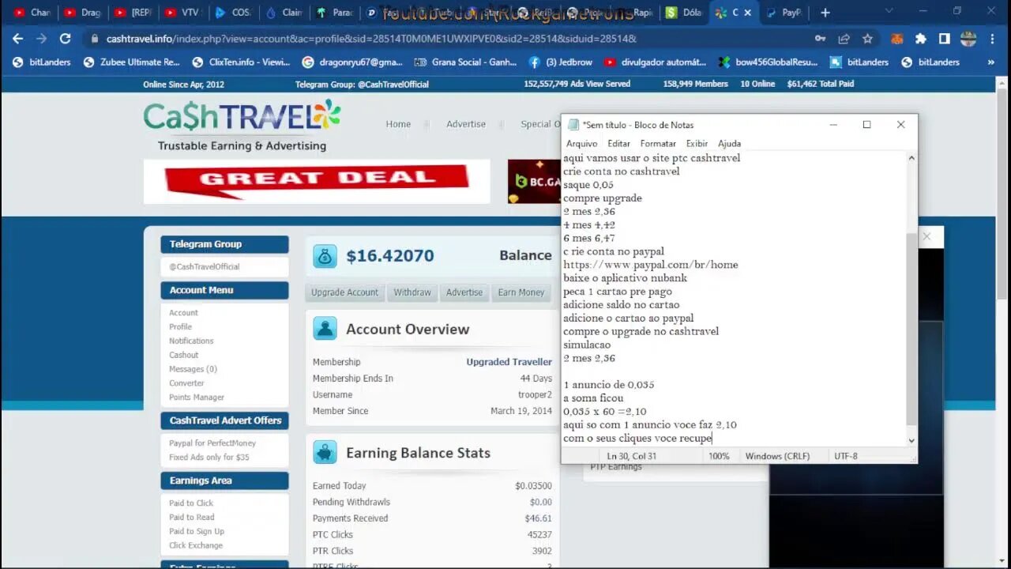Open the Chrome three-dot menu

click(992, 38)
